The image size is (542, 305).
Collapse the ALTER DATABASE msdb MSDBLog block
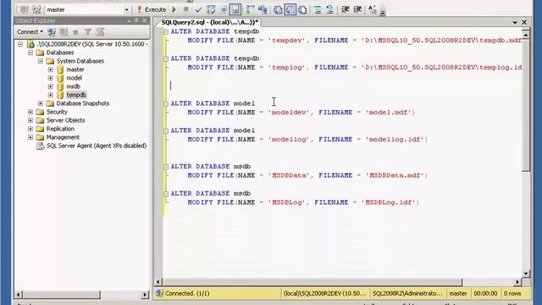(166, 194)
